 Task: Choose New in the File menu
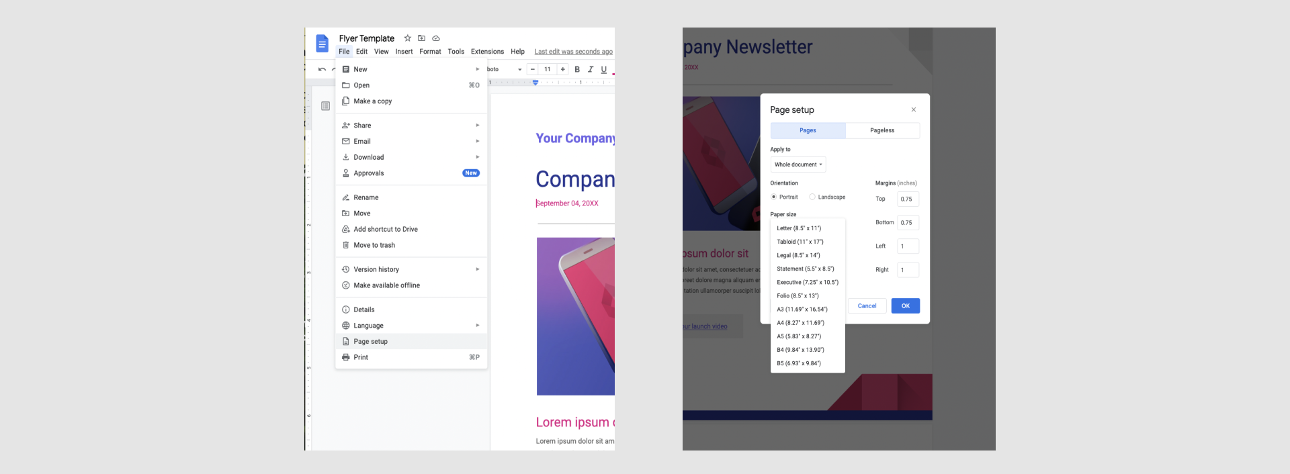[411, 69]
